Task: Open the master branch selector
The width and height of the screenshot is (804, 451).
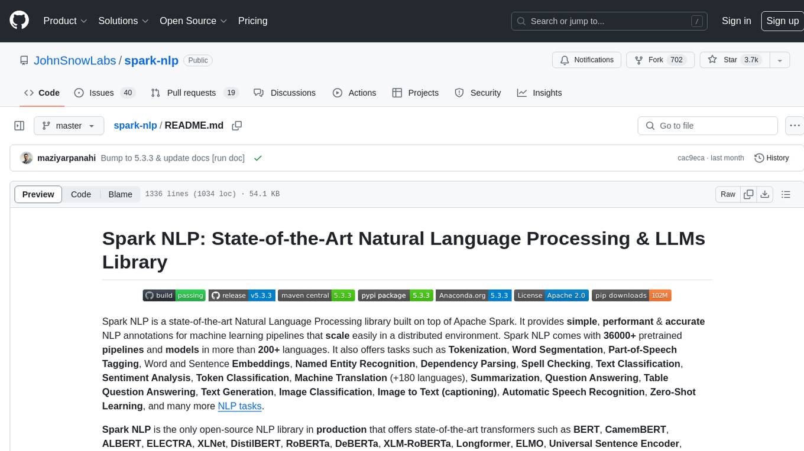Action: coord(69,126)
